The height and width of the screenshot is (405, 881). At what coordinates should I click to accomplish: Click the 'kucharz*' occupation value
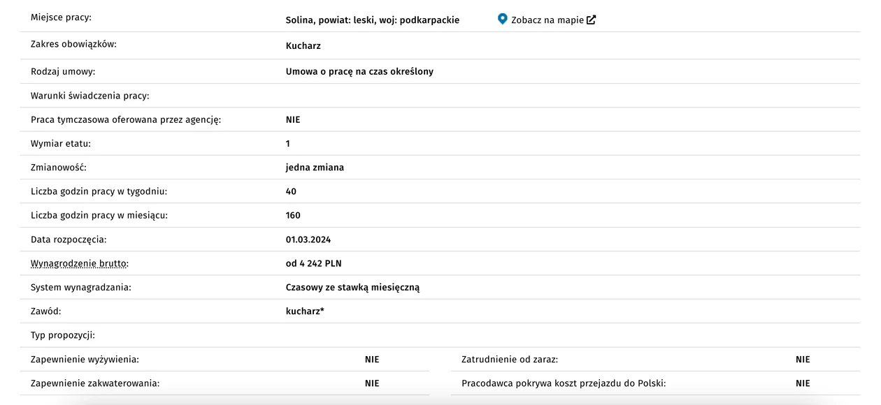tap(305, 311)
